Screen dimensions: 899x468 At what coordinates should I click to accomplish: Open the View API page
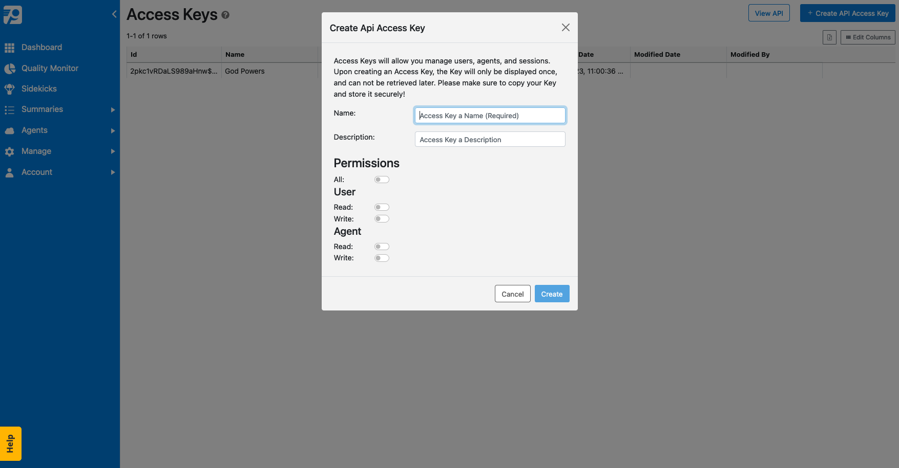769,13
